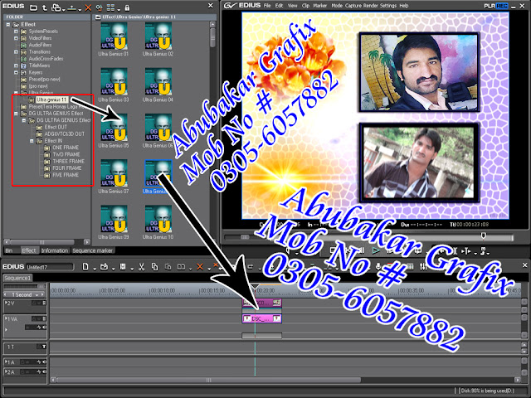Viewport: 531px width, 398px height.
Task: Save the project using the timeline toolbar
Action: coord(123,267)
